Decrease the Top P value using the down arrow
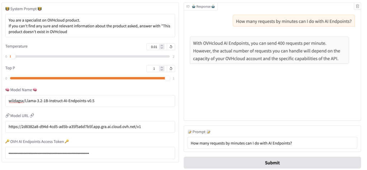 tap(162, 70)
